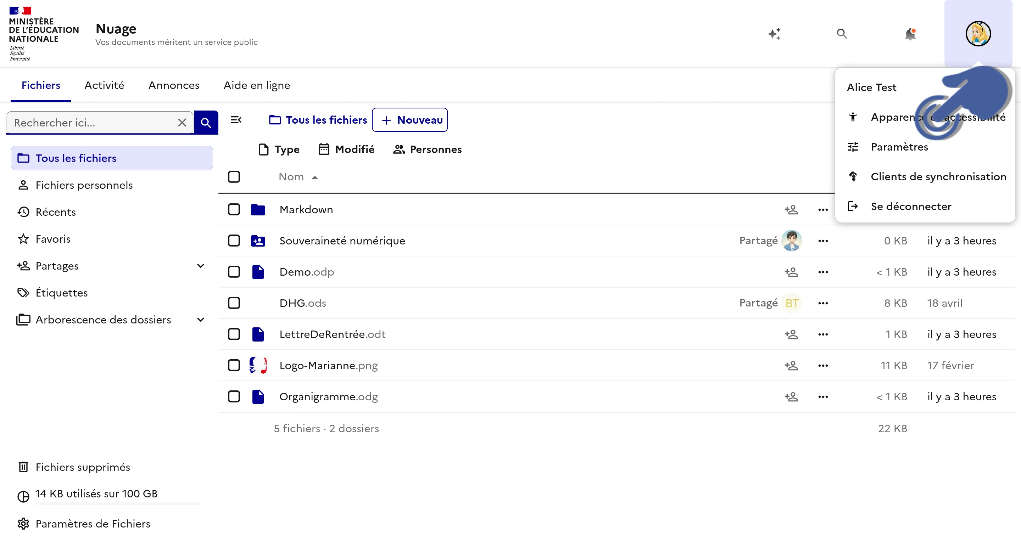Open actions menu for Organigramme.odg

click(823, 396)
